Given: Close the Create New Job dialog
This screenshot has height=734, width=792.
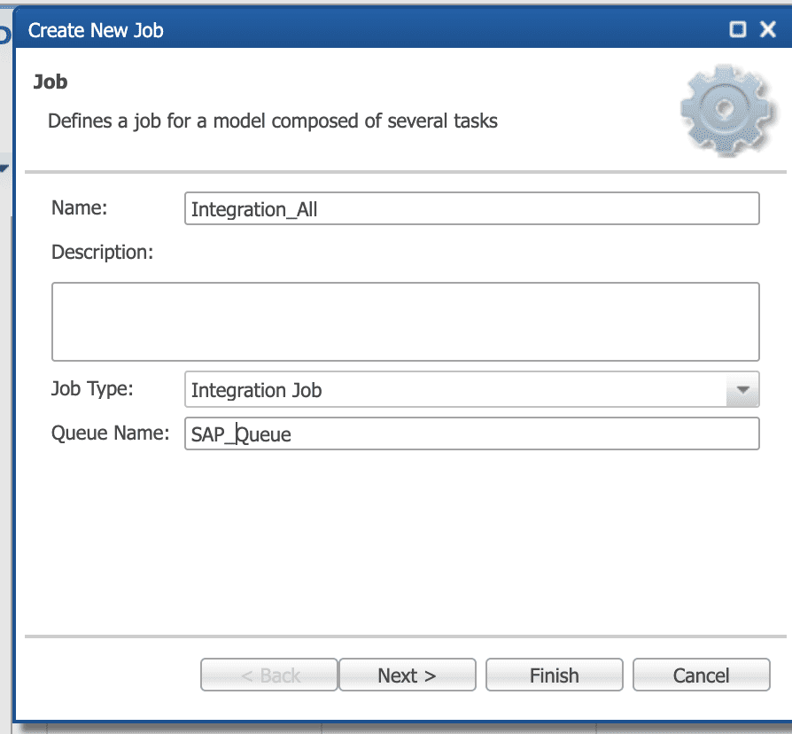Looking at the screenshot, I should point(768,29).
